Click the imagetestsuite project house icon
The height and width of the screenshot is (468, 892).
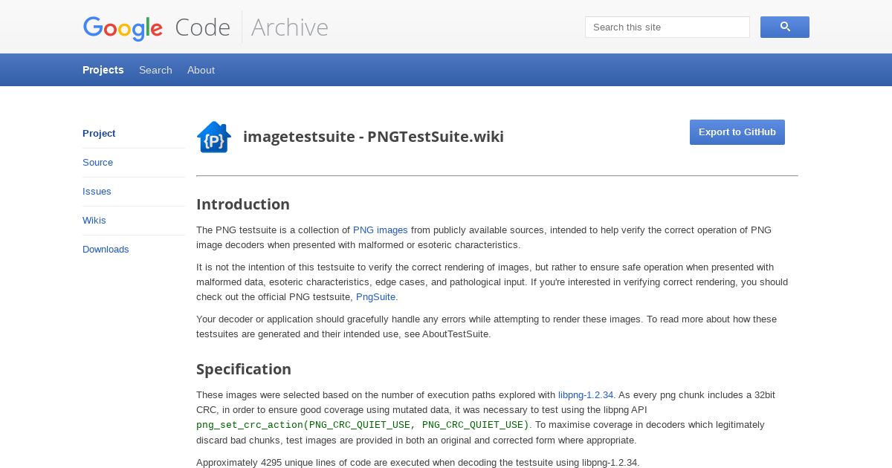click(x=214, y=137)
